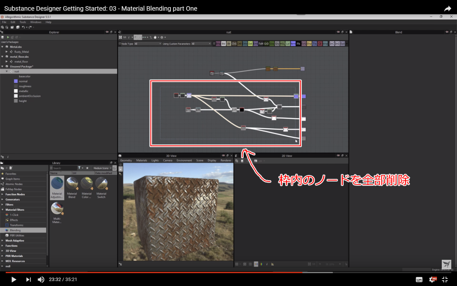Toggle video subtitles button
This screenshot has width=457, height=286.
pyautogui.click(x=419, y=280)
